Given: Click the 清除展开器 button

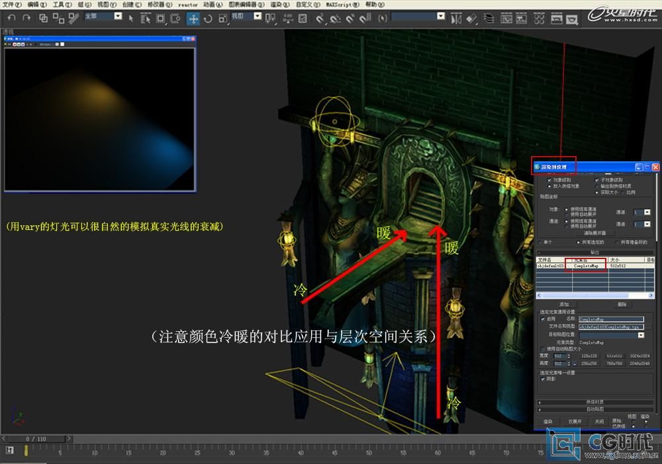Looking at the screenshot, I should click(594, 233).
